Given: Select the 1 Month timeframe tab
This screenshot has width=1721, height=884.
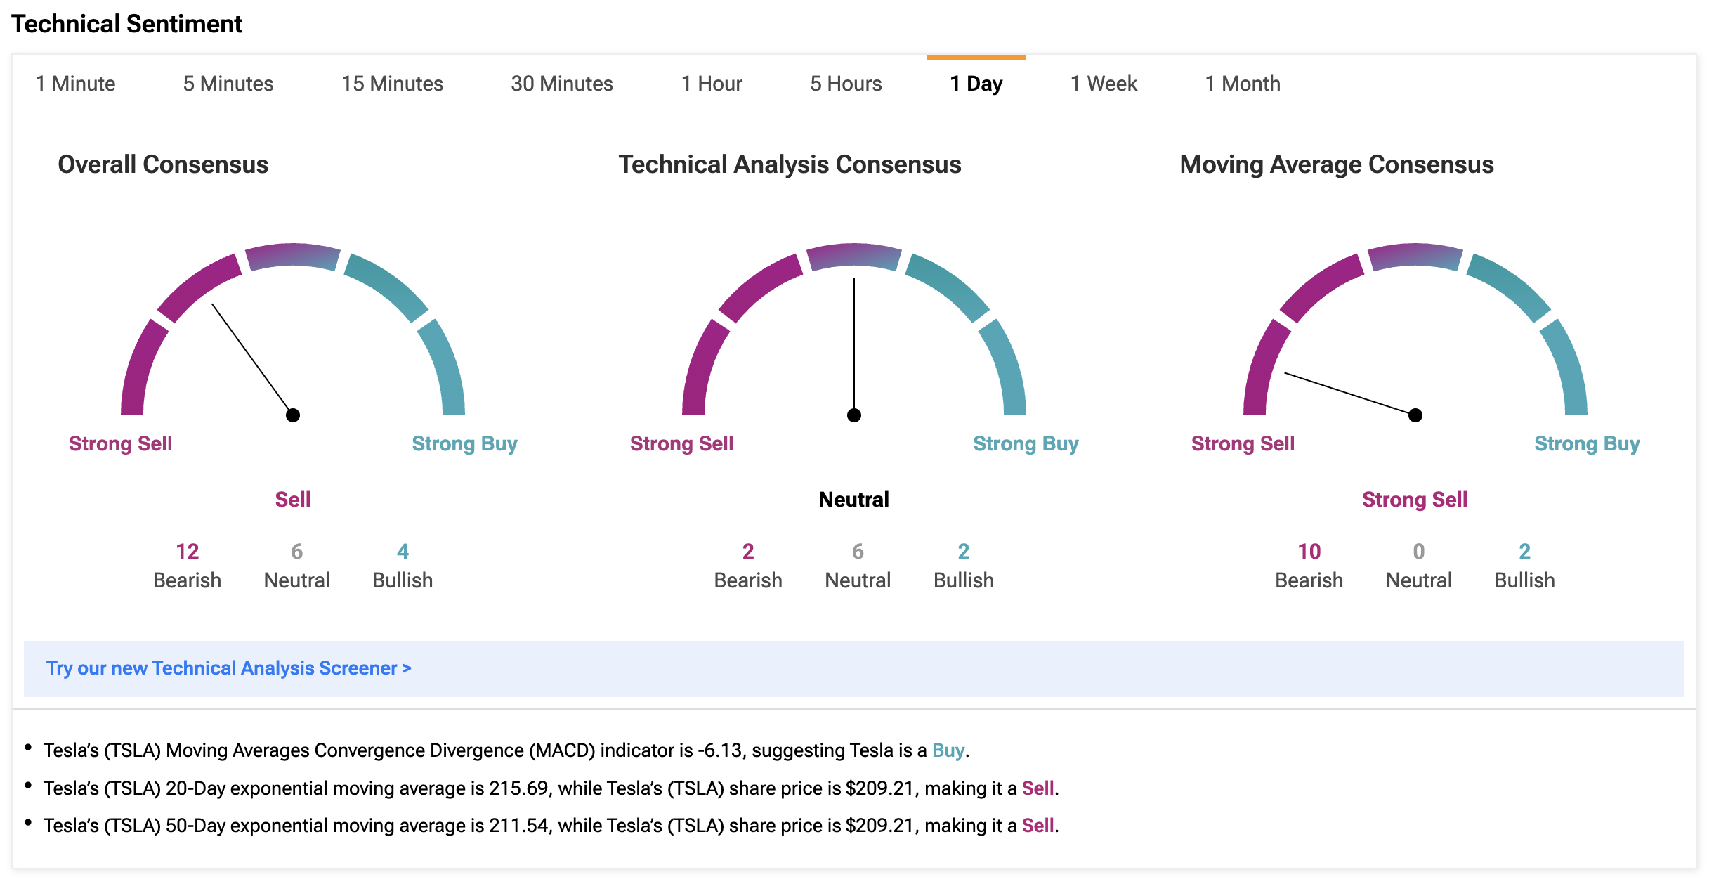Looking at the screenshot, I should coord(1242,84).
